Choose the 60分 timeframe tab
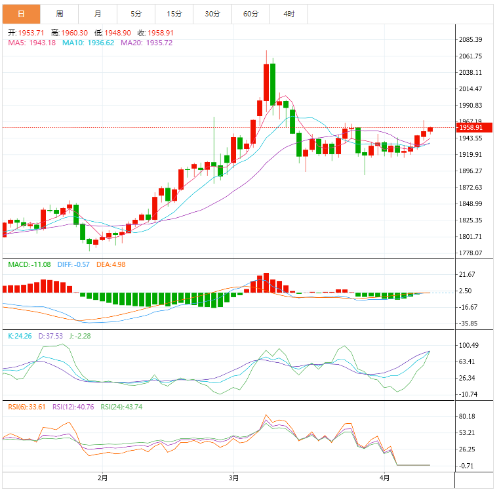The image size is (499, 496). 250,14
